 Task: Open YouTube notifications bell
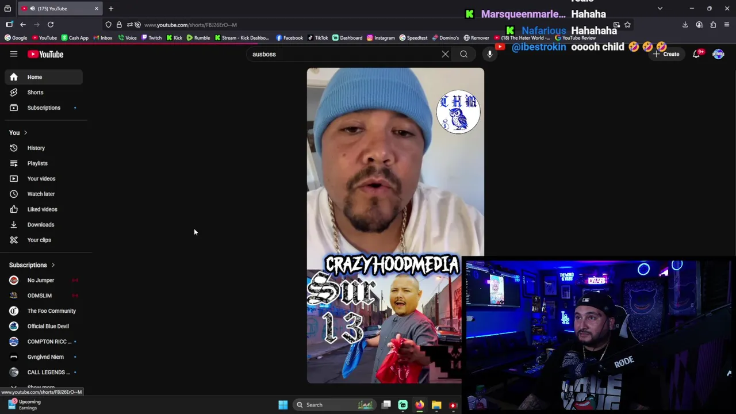pos(697,54)
